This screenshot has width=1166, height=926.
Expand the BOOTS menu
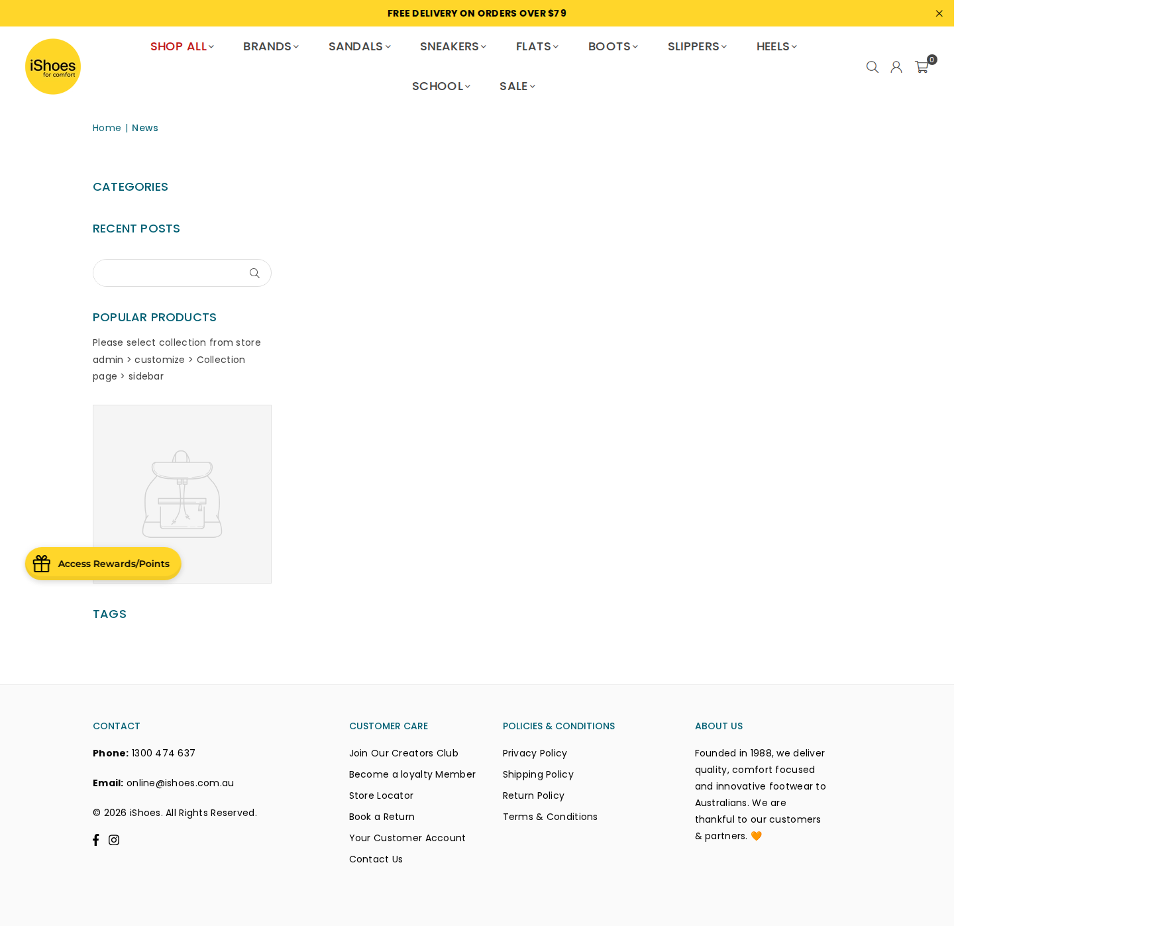tap(613, 46)
